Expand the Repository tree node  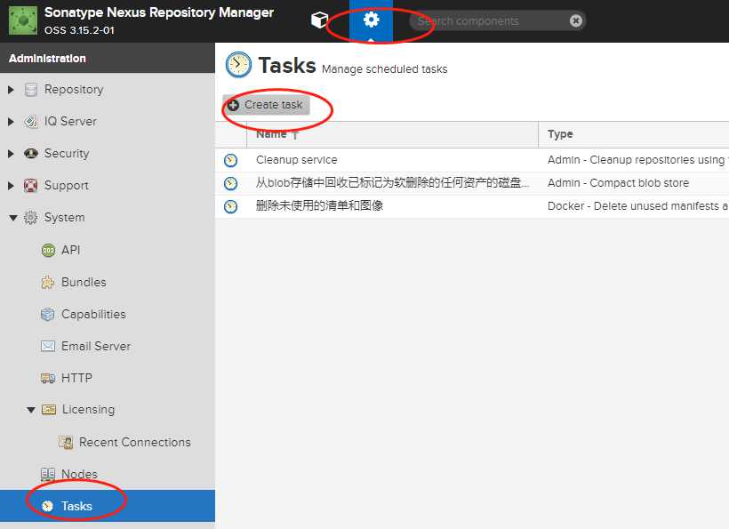click(12, 89)
